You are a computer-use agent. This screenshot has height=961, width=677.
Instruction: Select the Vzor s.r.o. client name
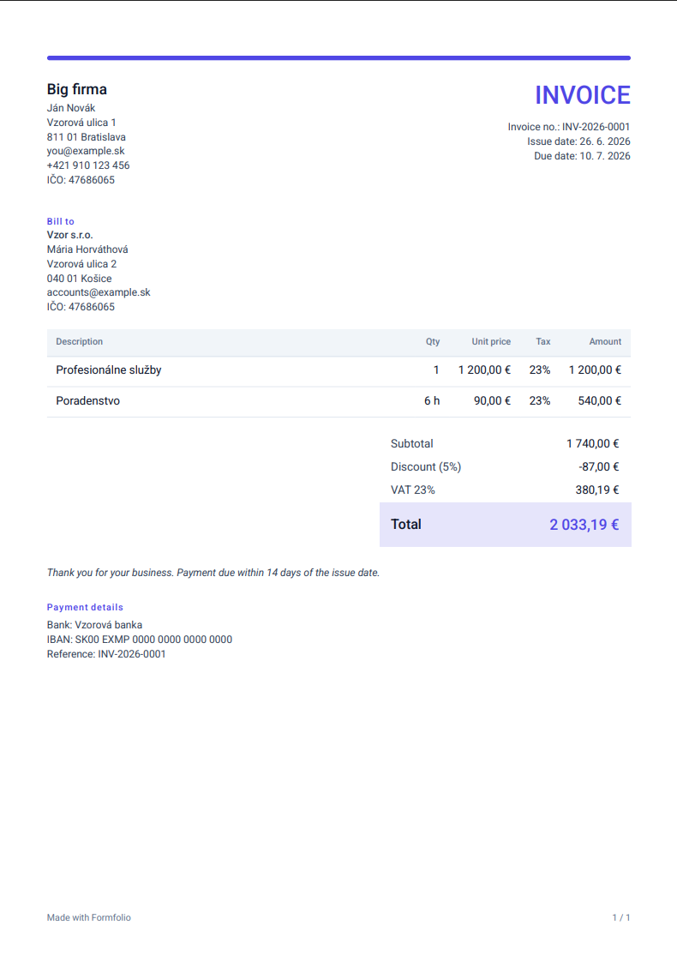point(70,235)
